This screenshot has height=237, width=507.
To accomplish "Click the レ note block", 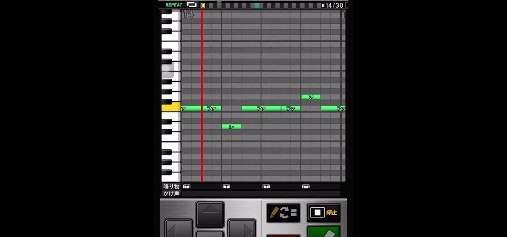I will (x=231, y=126).
